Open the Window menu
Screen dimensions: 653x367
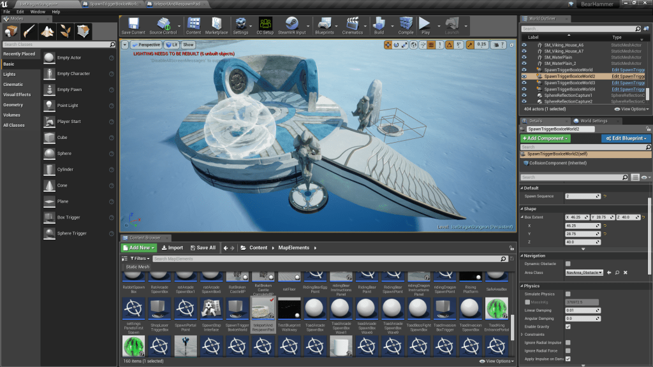[x=38, y=11]
